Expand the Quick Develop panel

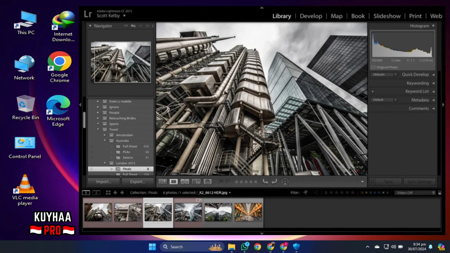pyautogui.click(x=433, y=74)
